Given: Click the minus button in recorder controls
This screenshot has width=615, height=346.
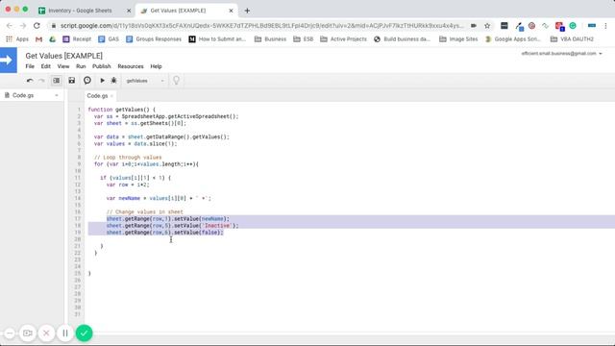Looking at the screenshot, I should click(x=10, y=334).
